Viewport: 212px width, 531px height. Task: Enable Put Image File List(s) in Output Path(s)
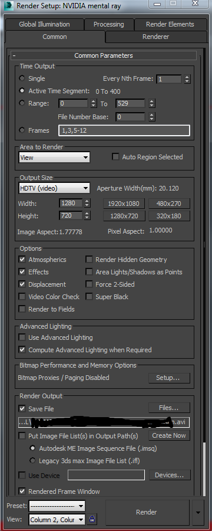click(x=22, y=435)
